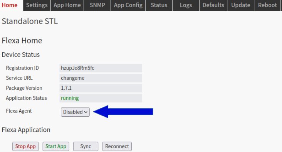View the Status tab
Screen dimensions: 282x152
tap(159, 5)
